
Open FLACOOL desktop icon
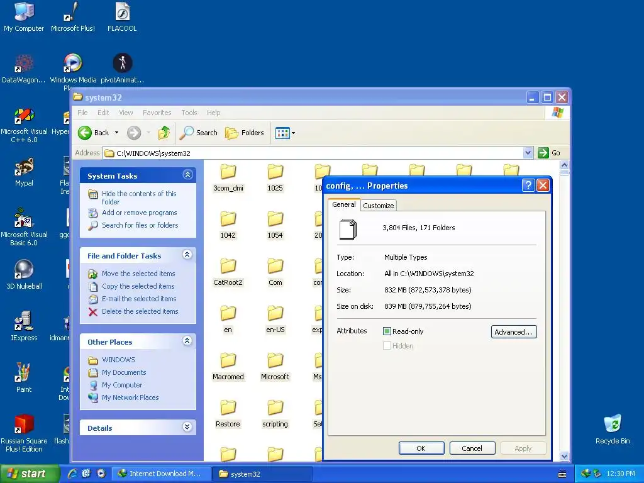point(122,17)
